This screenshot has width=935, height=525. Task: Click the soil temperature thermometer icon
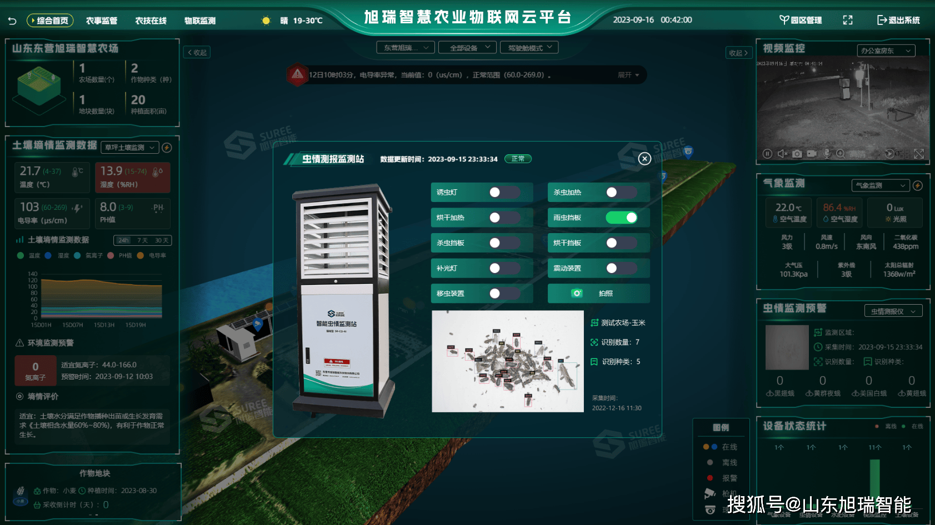(x=77, y=173)
